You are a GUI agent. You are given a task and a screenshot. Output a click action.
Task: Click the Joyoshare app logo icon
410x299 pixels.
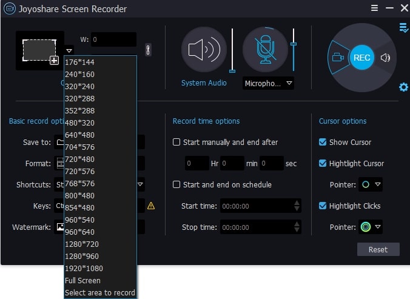point(10,8)
